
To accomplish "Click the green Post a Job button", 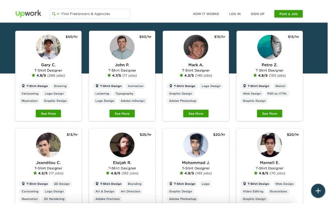I will [x=288, y=14].
